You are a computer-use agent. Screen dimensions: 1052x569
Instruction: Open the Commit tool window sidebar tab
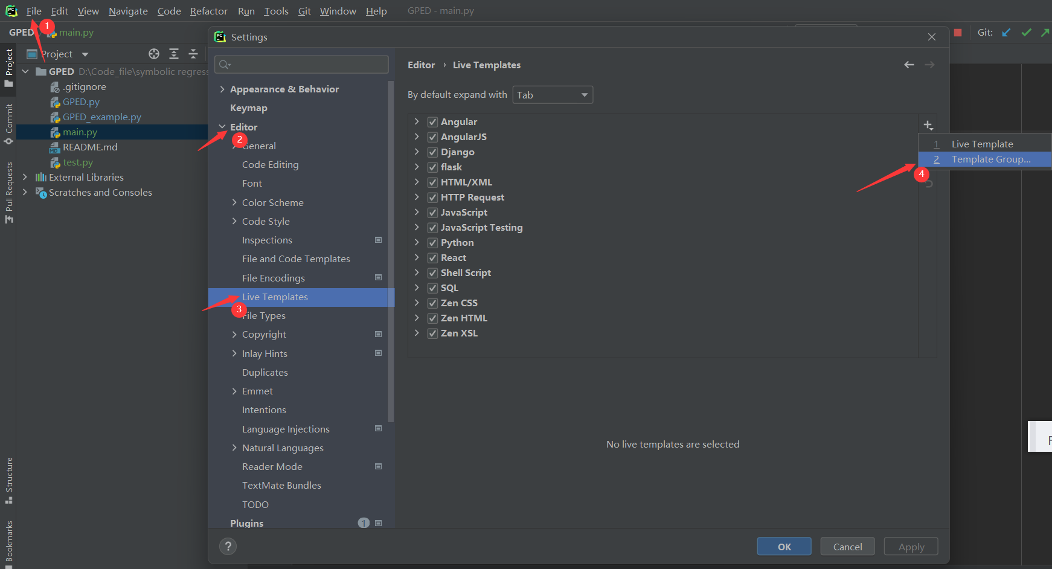pos(8,124)
